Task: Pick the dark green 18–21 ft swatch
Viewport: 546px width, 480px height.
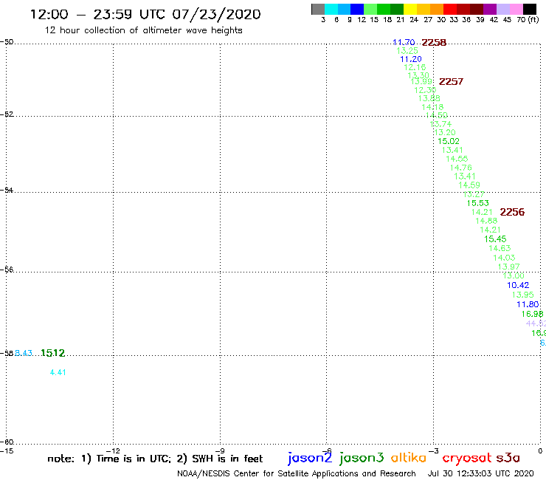Action: 397,9
